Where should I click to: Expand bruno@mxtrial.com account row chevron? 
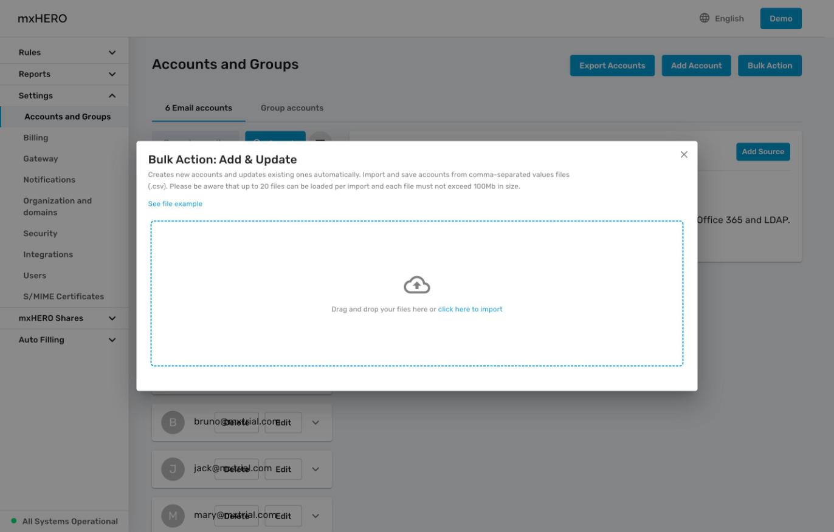click(x=315, y=423)
